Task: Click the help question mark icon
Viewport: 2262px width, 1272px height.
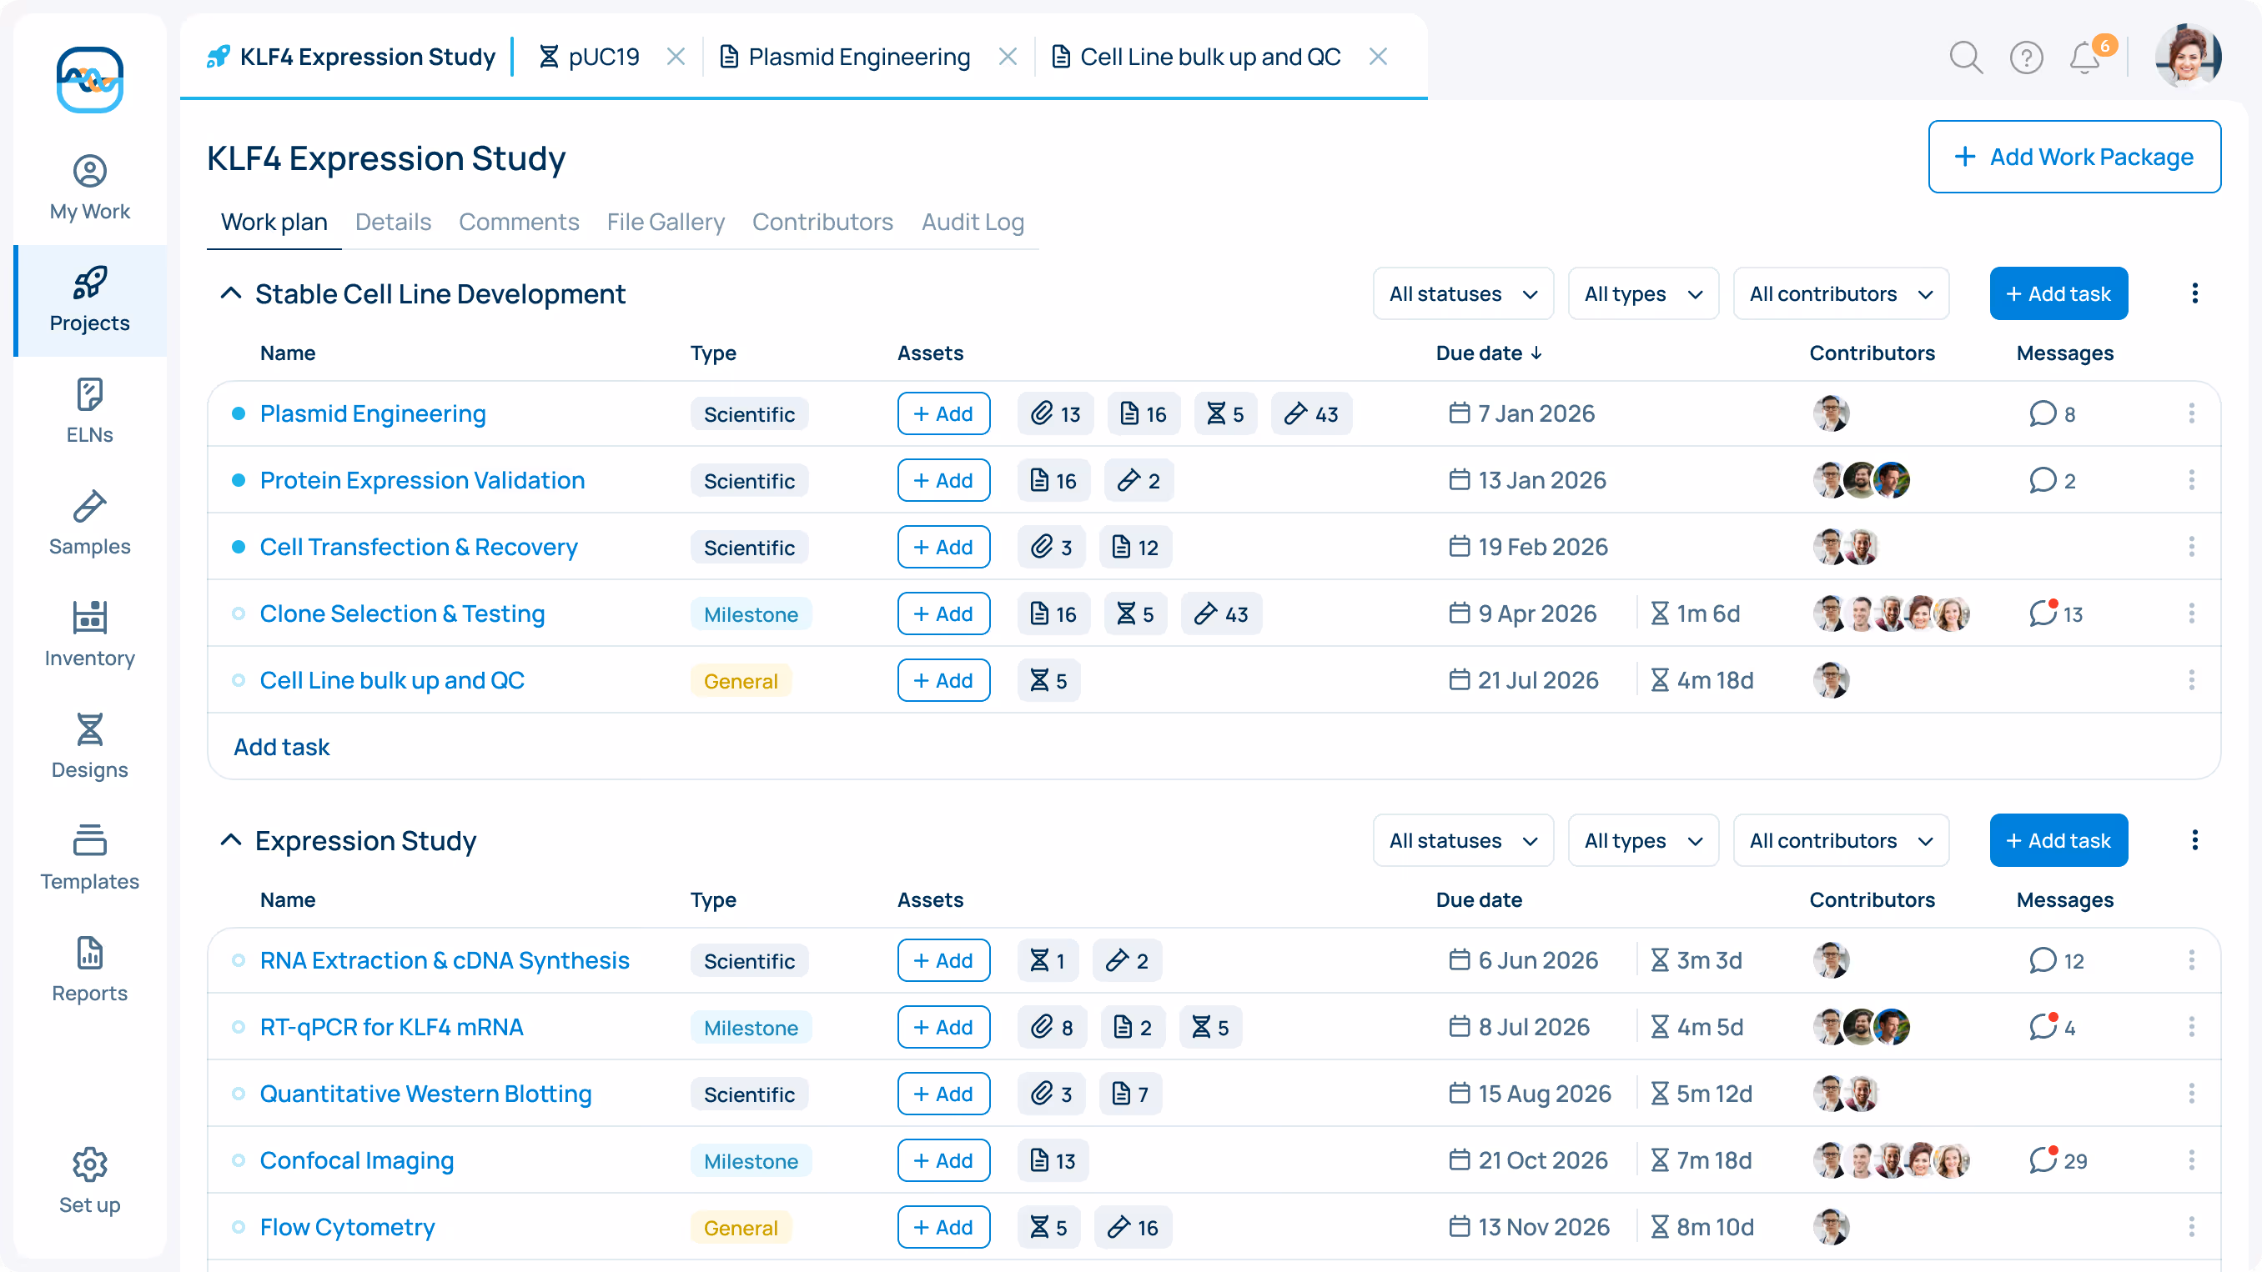Action: (x=2026, y=58)
